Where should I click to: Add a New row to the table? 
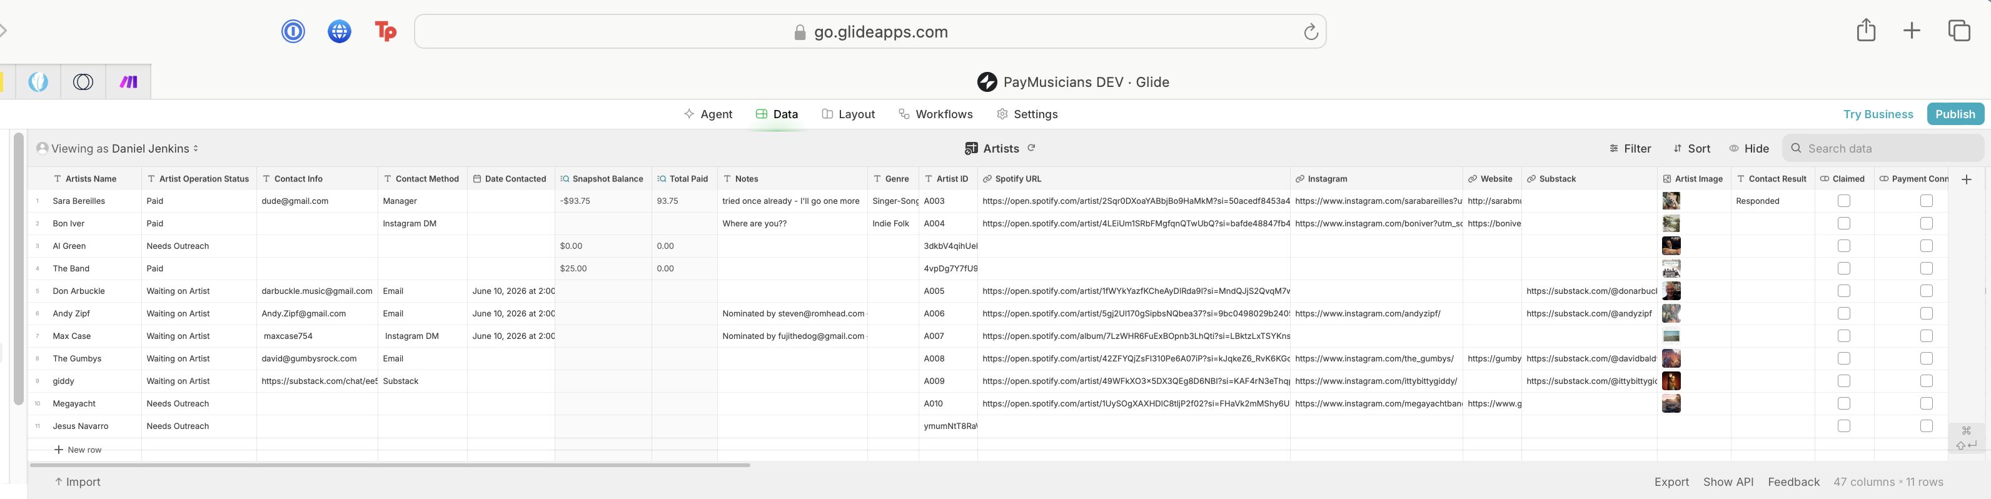click(x=78, y=450)
